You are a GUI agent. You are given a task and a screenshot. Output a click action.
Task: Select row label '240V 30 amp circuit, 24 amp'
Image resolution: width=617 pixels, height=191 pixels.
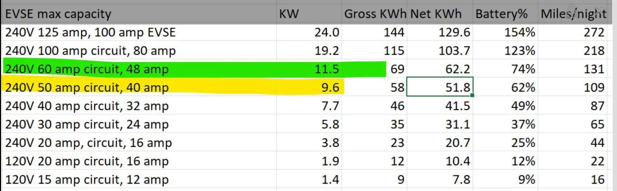click(87, 125)
